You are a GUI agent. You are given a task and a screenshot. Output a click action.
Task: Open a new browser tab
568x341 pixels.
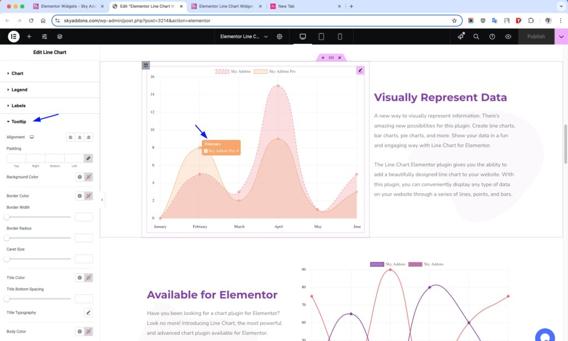pos(351,6)
